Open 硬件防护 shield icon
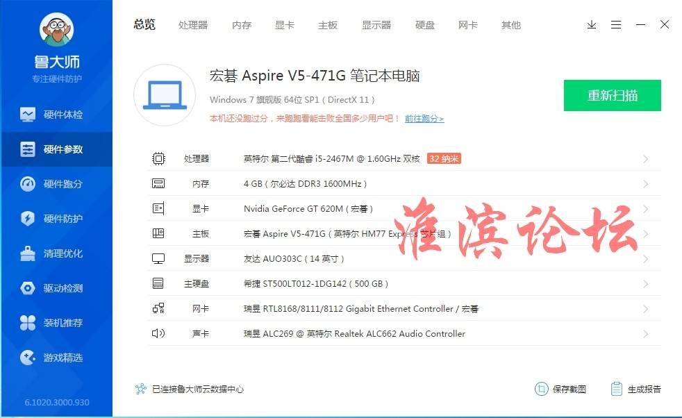Screen dimensions: 682x418 [27, 218]
